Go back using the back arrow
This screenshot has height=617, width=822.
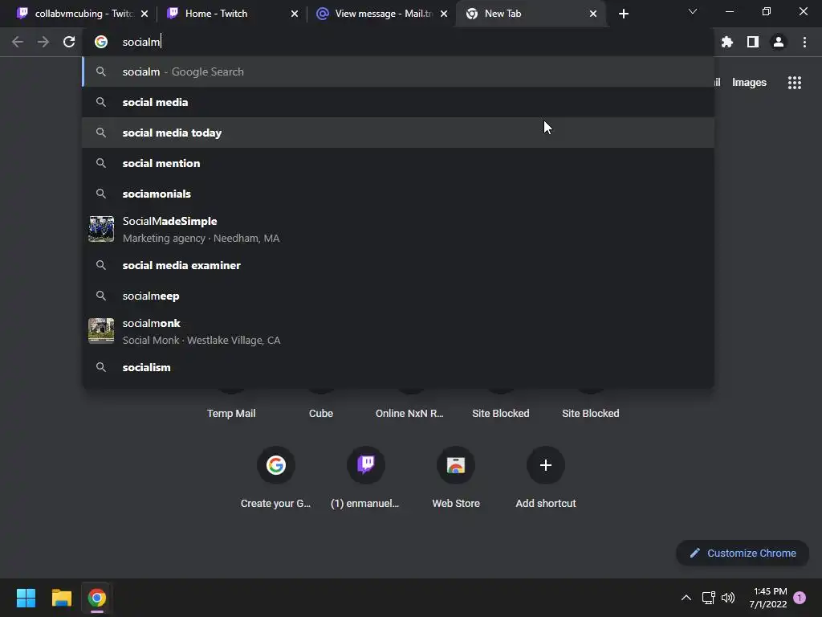tap(18, 42)
